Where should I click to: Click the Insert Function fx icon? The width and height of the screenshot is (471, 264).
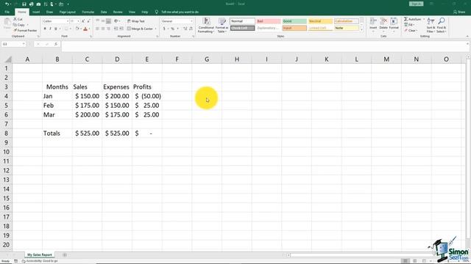pyautogui.click(x=56, y=44)
